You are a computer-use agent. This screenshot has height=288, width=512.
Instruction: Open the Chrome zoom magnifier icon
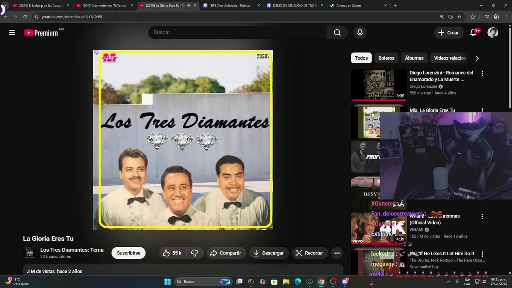(442, 17)
